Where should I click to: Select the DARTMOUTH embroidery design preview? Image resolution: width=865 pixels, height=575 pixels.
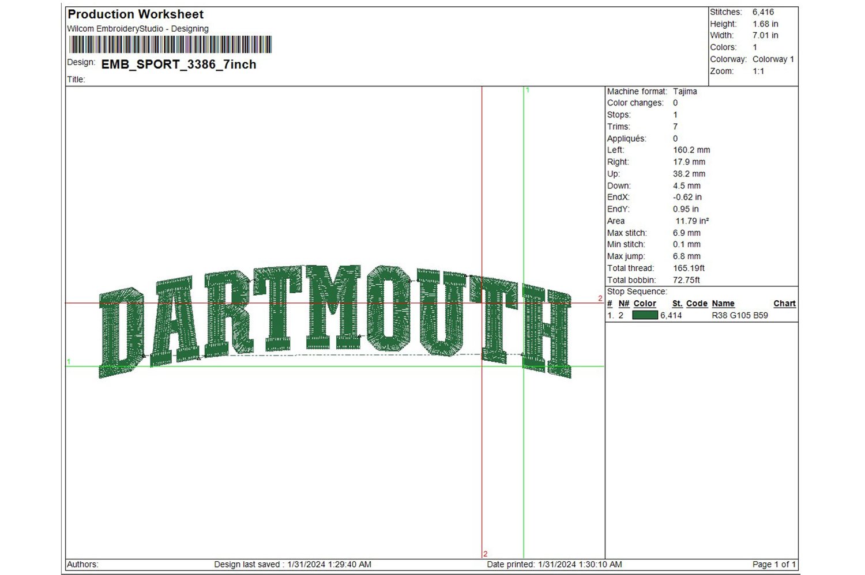335,321
